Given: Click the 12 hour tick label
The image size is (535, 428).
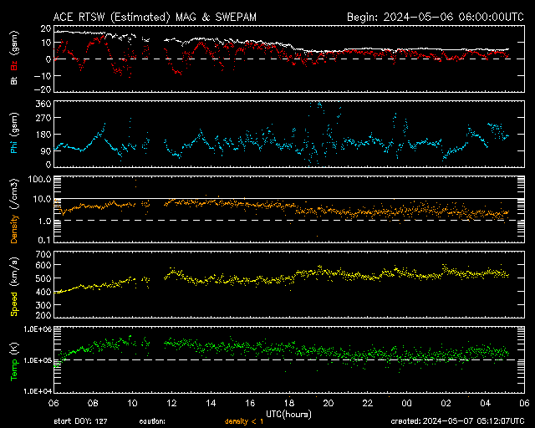Looking at the screenshot, I should coord(171,404).
